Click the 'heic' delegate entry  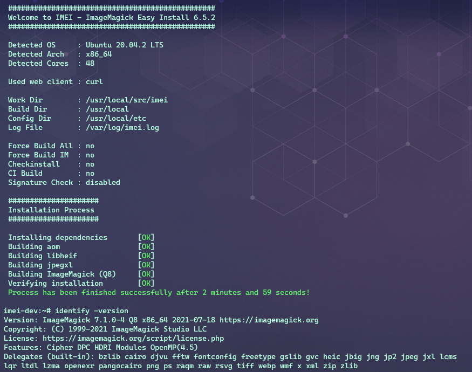(332, 357)
